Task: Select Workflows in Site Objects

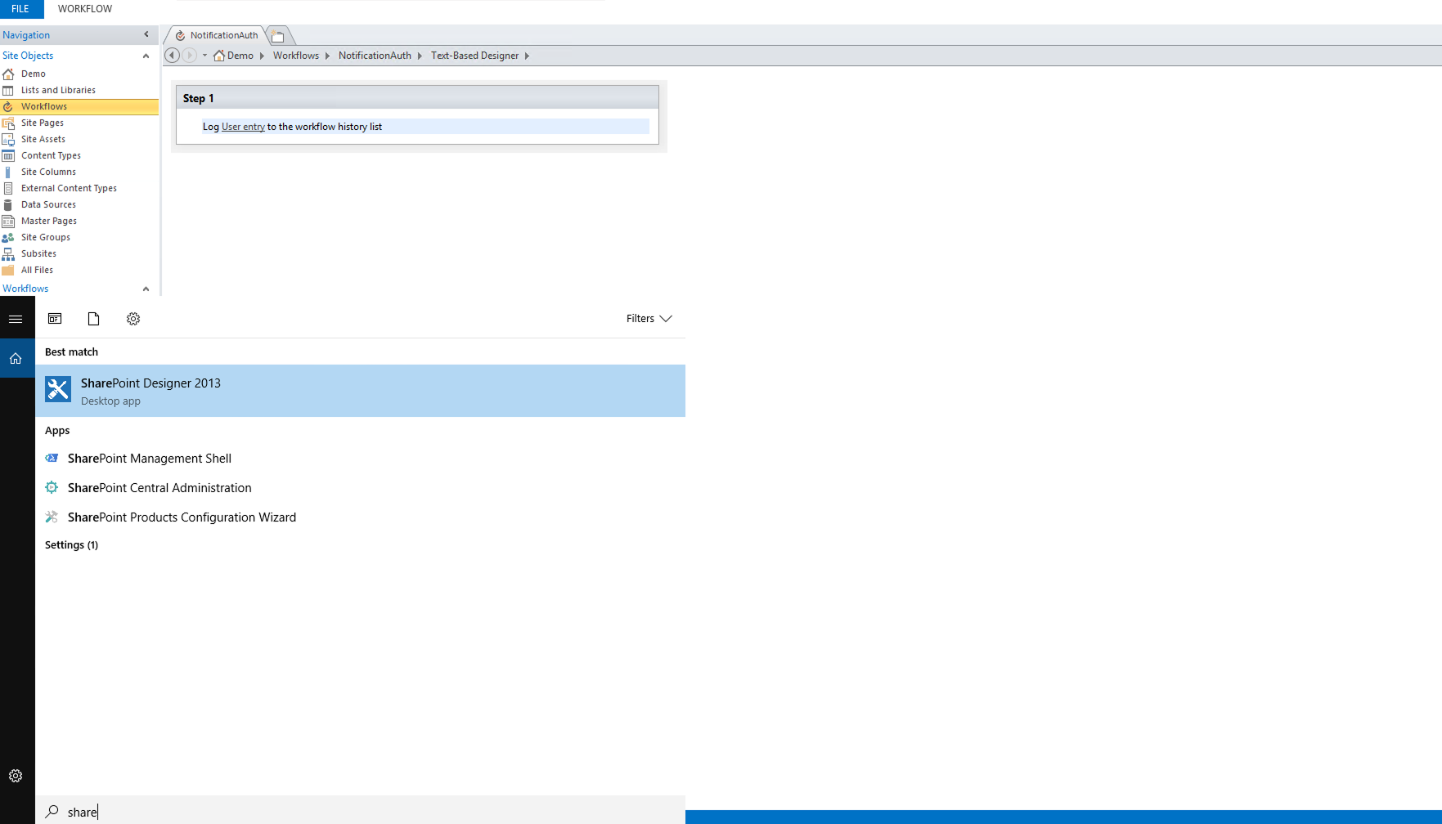Action: tap(79, 106)
